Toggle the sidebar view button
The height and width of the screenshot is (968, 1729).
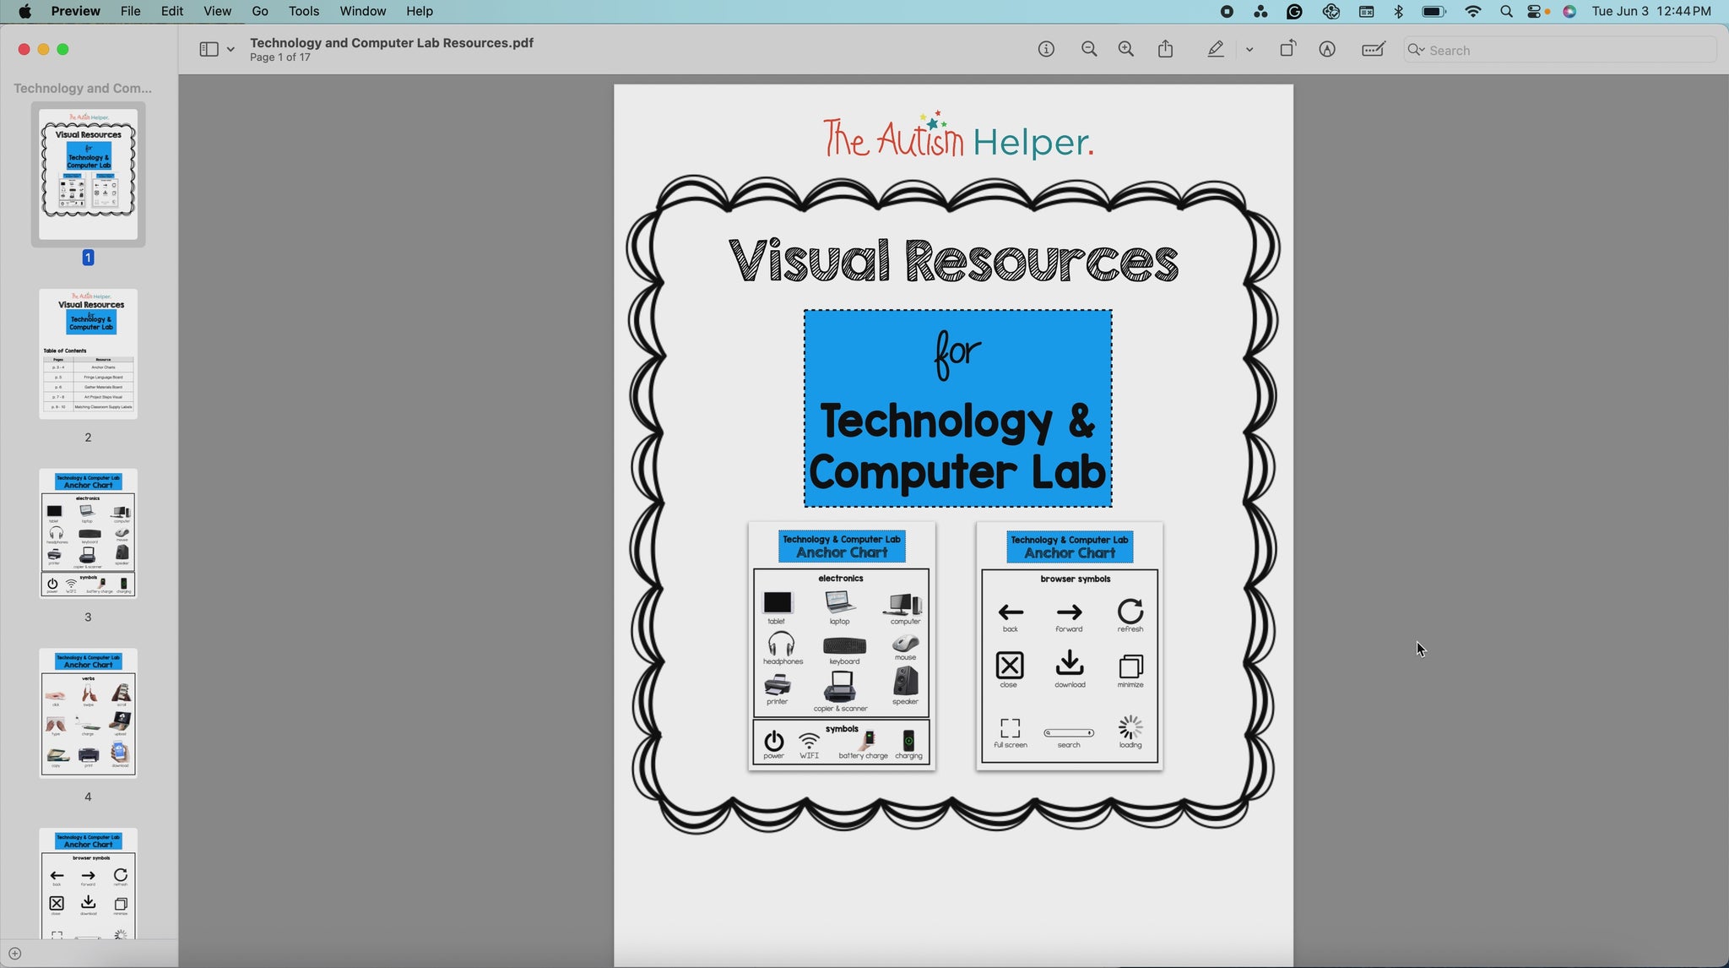pyautogui.click(x=209, y=50)
